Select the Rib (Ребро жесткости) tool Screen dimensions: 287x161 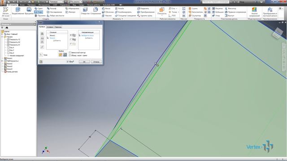(x=56, y=16)
